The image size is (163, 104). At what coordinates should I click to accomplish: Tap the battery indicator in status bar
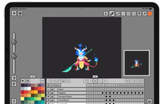[151, 9]
